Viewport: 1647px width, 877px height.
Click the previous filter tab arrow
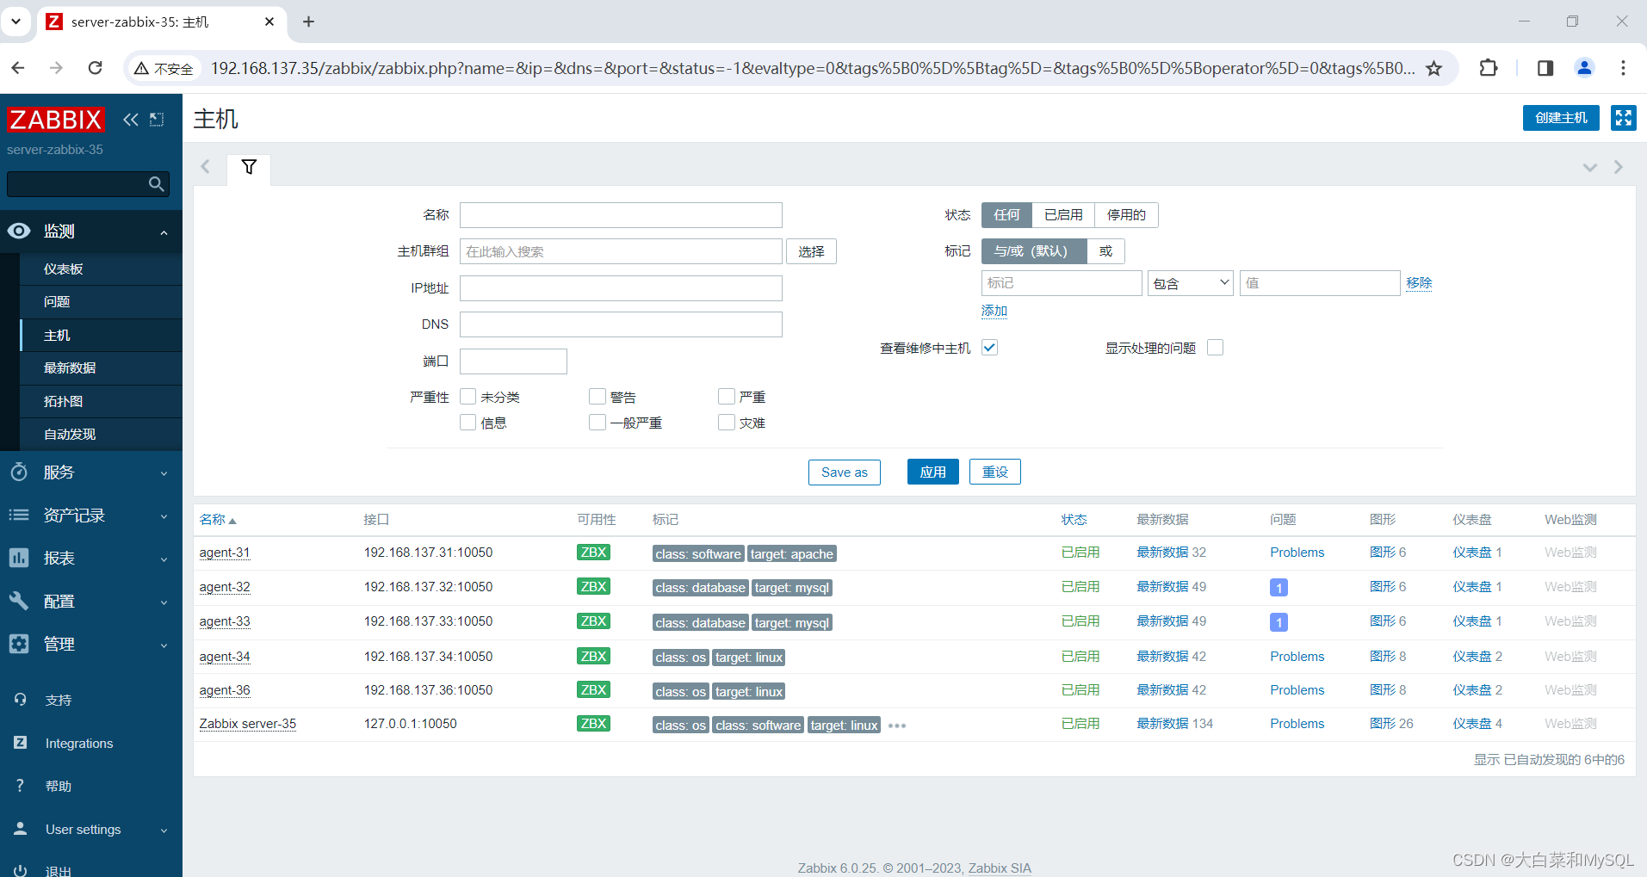click(205, 167)
